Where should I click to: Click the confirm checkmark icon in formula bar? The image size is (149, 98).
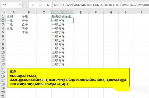point(40,5)
